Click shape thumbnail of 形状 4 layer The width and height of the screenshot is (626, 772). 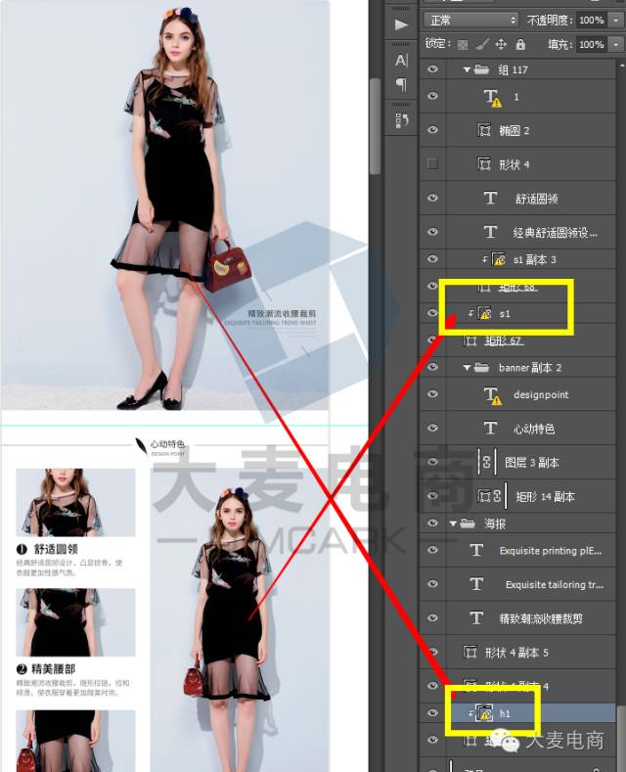point(484,164)
